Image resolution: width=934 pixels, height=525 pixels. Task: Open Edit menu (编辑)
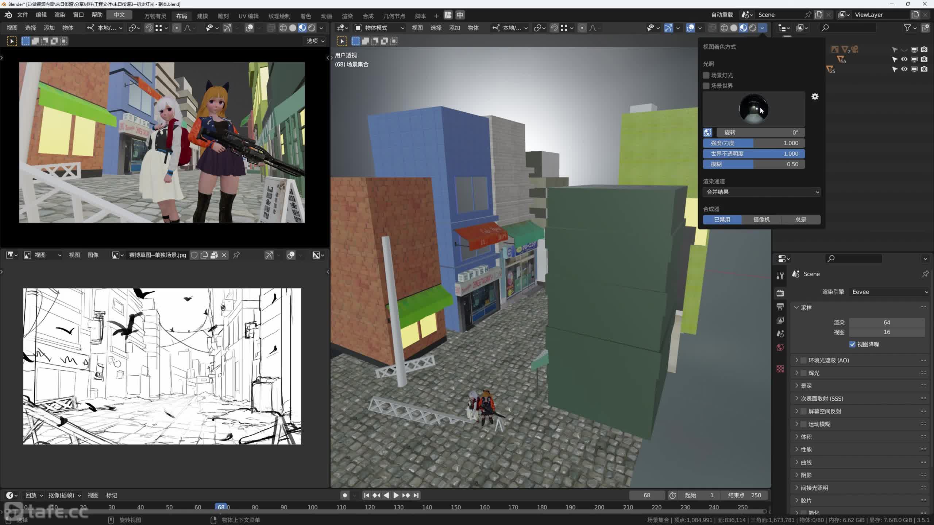pos(41,15)
